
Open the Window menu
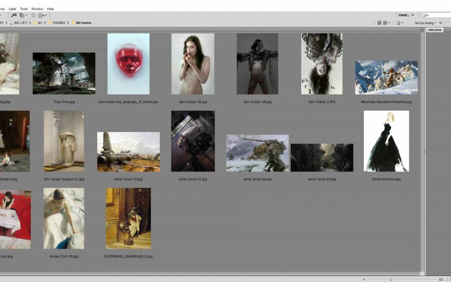coord(37,9)
